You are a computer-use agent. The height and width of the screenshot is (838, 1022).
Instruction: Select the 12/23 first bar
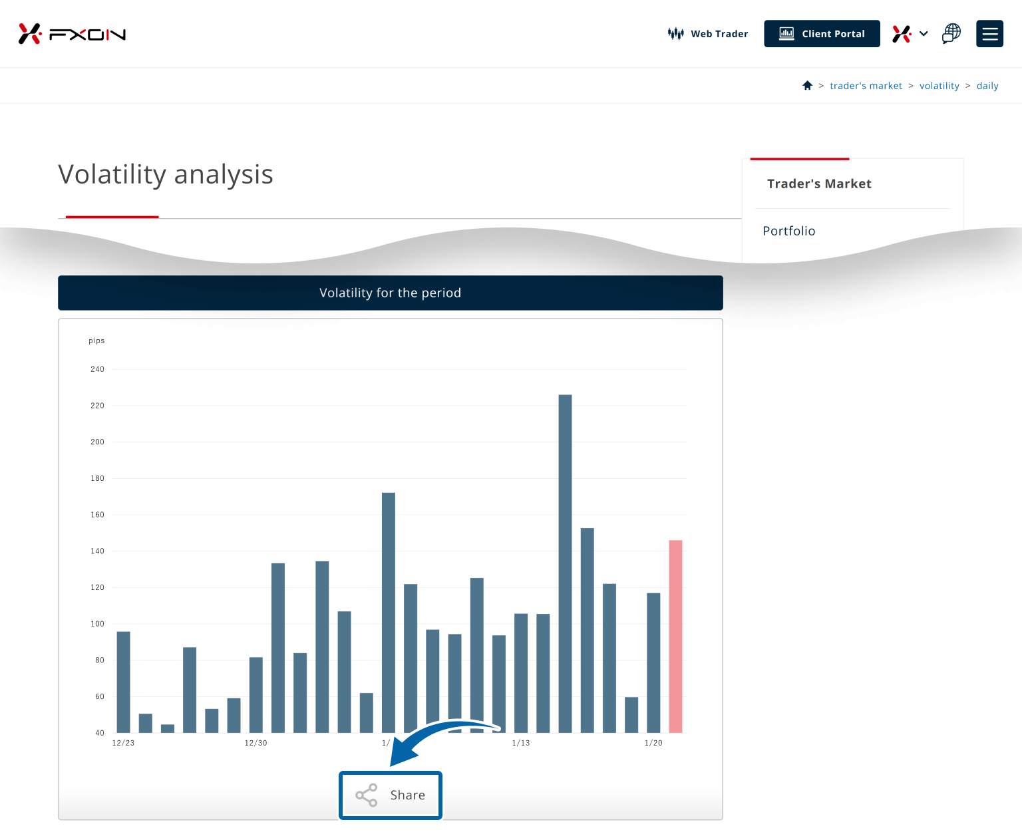tap(123, 682)
